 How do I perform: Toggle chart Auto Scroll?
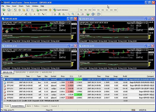point(78,14)
